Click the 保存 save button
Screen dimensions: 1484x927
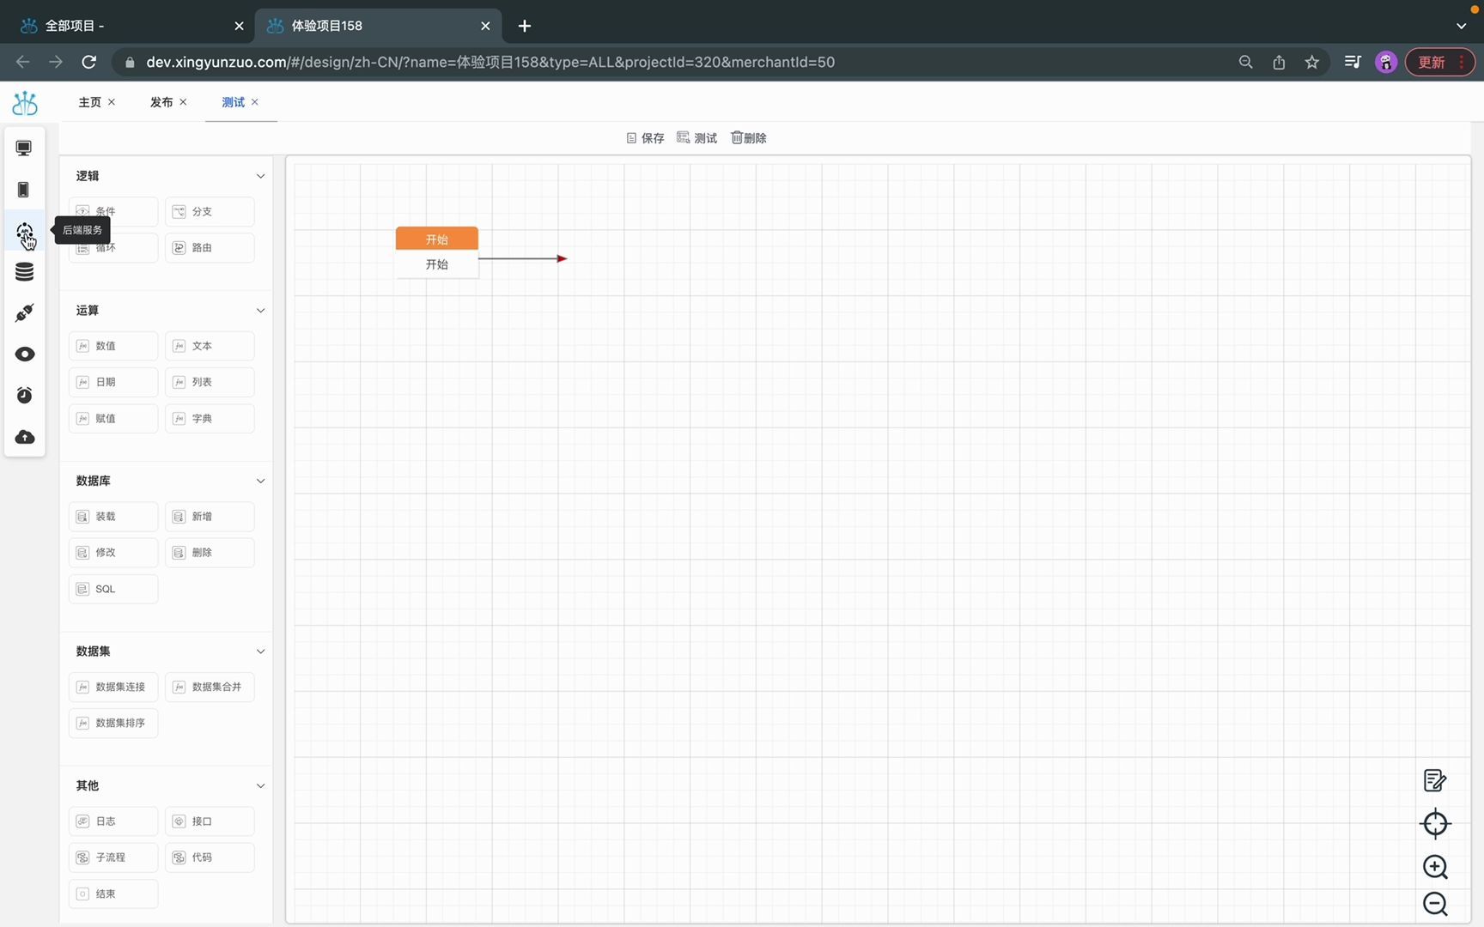(645, 138)
